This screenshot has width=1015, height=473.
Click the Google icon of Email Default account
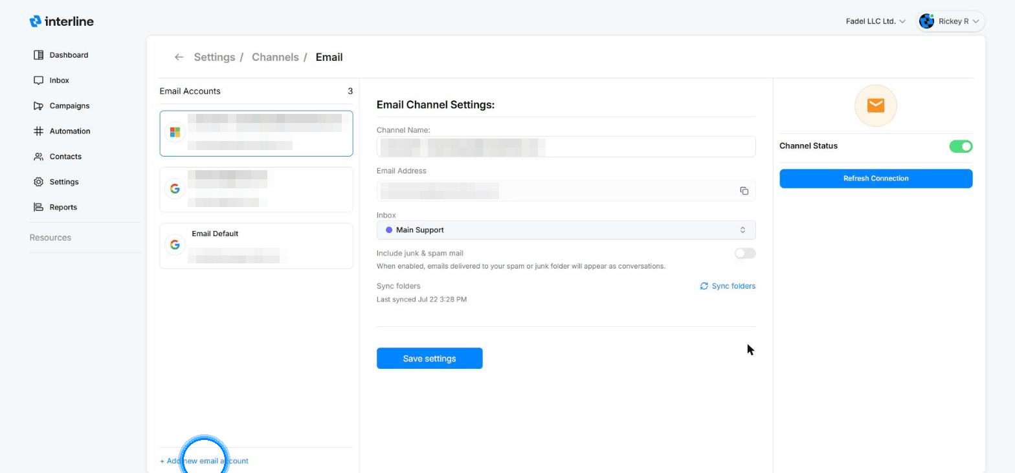point(175,245)
